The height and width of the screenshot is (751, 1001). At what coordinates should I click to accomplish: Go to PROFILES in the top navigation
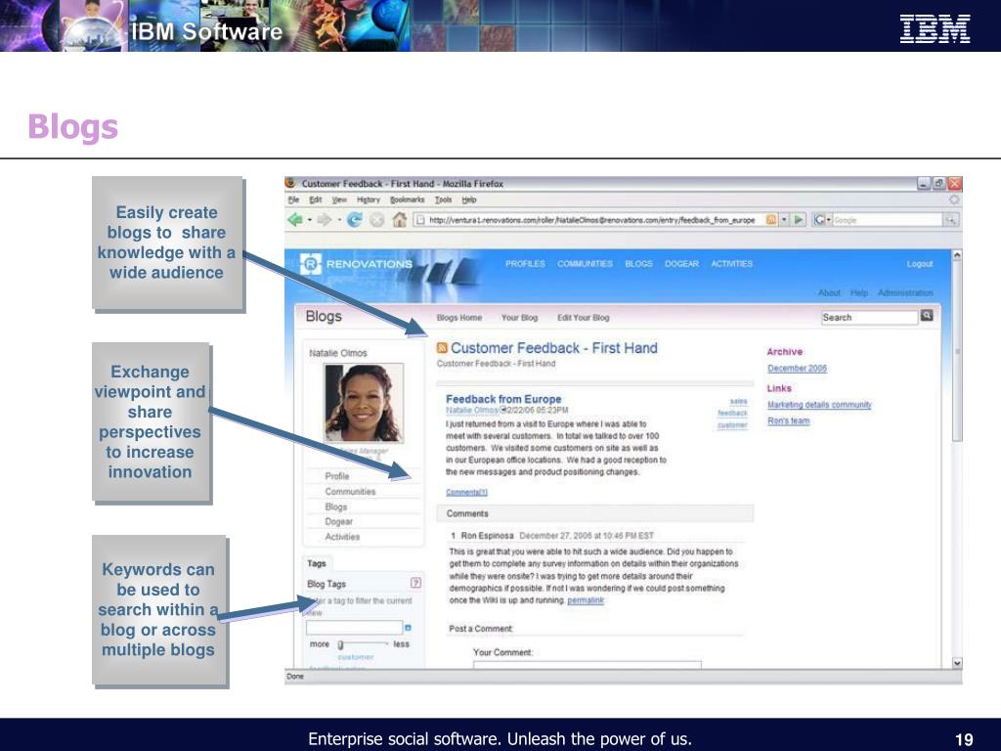pyautogui.click(x=525, y=264)
